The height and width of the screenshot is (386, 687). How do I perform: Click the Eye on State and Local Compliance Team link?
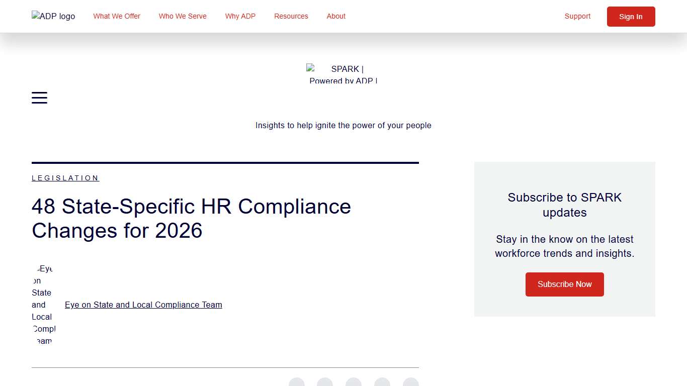click(x=143, y=305)
